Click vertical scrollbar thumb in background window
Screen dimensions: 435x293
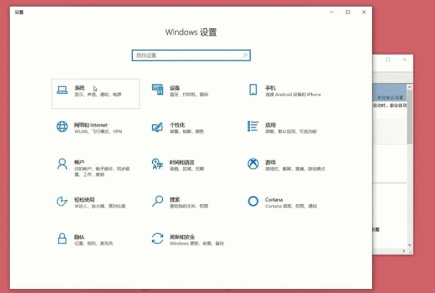pos(410,117)
